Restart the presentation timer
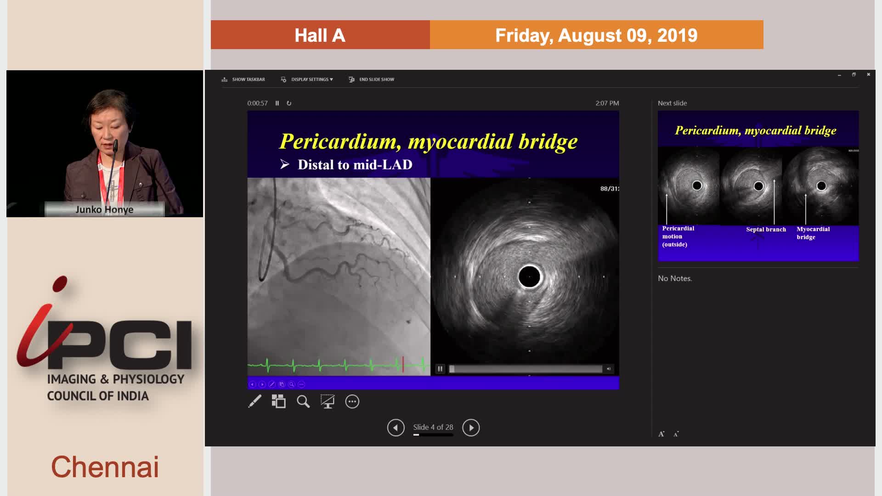Image resolution: width=882 pixels, height=496 pixels. [289, 103]
